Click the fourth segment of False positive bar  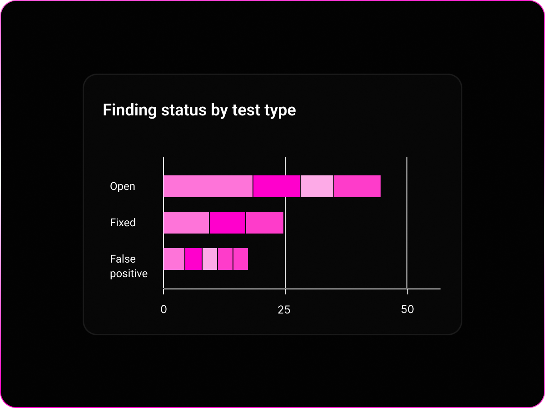pyautogui.click(x=225, y=259)
